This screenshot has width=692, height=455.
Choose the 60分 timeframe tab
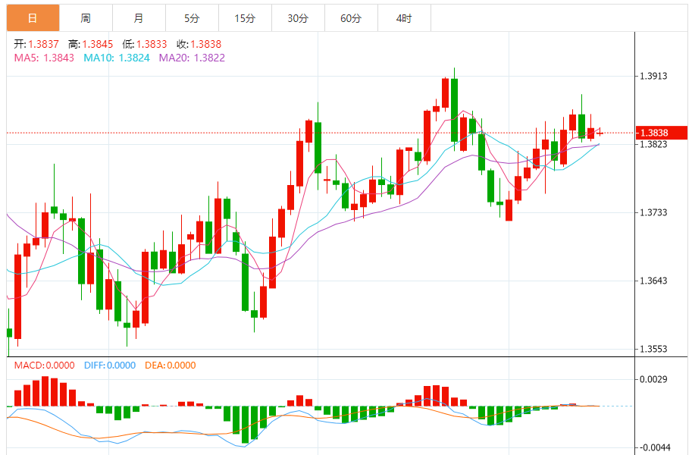tap(351, 17)
